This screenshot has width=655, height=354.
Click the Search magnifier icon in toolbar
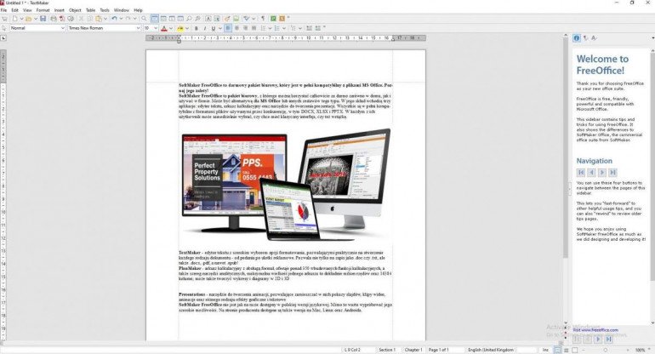(x=144, y=19)
